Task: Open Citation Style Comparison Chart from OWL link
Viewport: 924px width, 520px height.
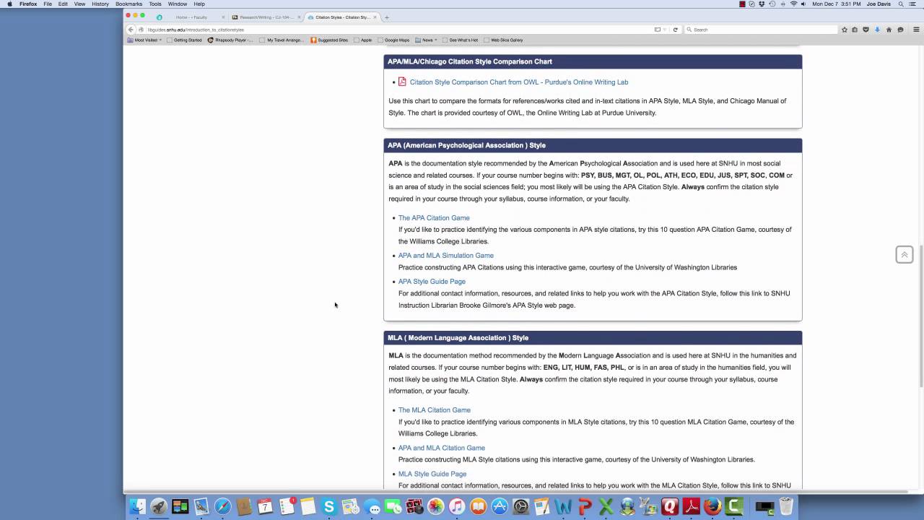Action: (519, 82)
